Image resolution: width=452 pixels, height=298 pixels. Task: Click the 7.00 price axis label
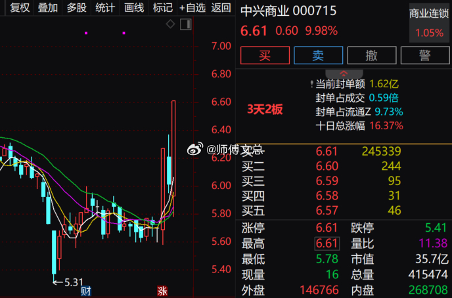(x=221, y=46)
